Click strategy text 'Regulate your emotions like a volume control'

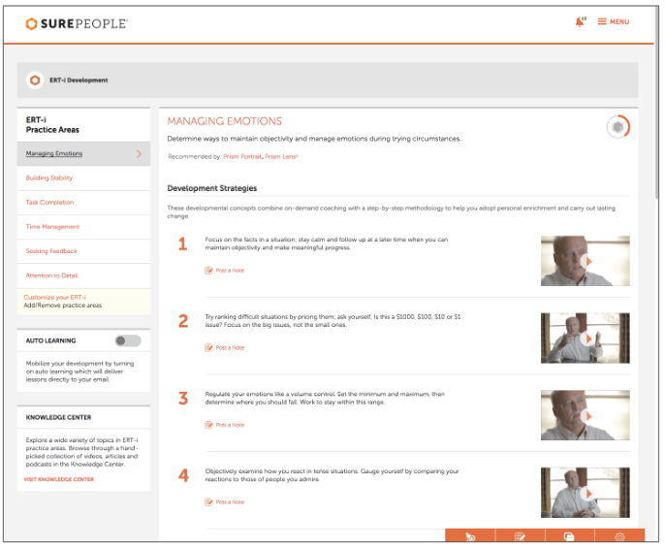coord(325,398)
